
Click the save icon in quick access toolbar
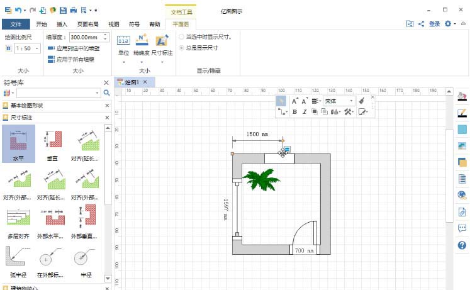click(x=63, y=10)
